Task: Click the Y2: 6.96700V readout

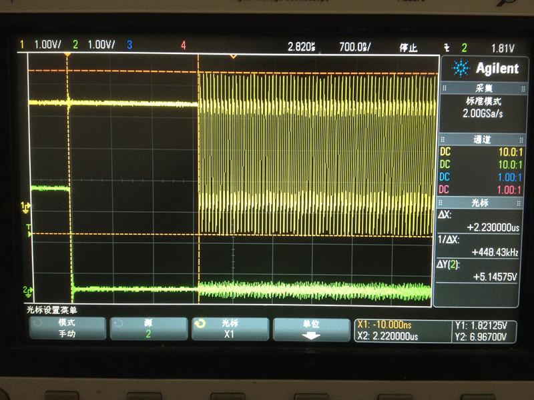Action: coord(481,337)
